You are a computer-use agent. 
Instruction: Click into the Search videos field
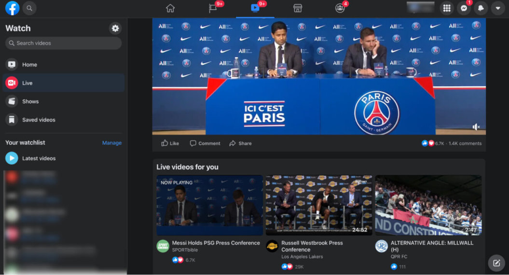coord(63,43)
